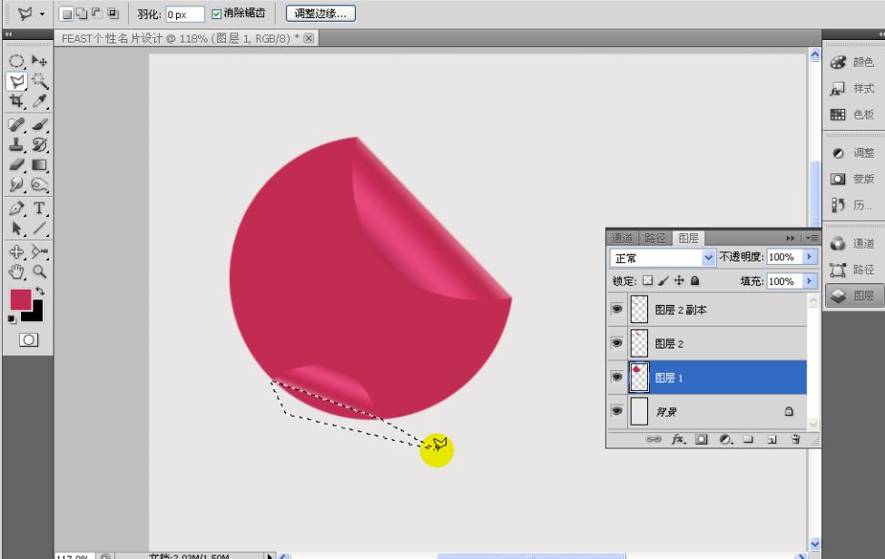This screenshot has height=559, width=885.
Task: Switch to the 通道 (Channels) tab
Action: click(624, 238)
